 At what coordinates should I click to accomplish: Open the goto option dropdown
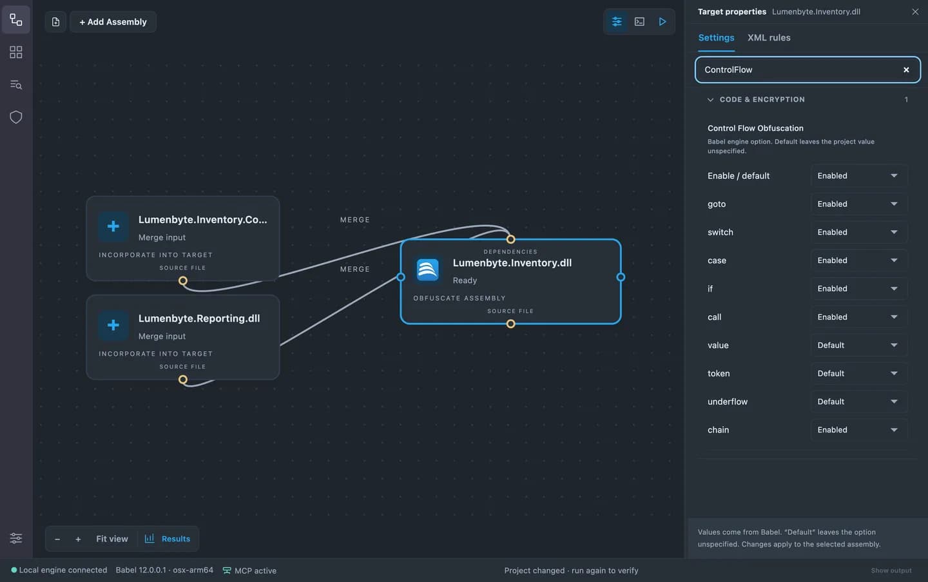pos(858,204)
